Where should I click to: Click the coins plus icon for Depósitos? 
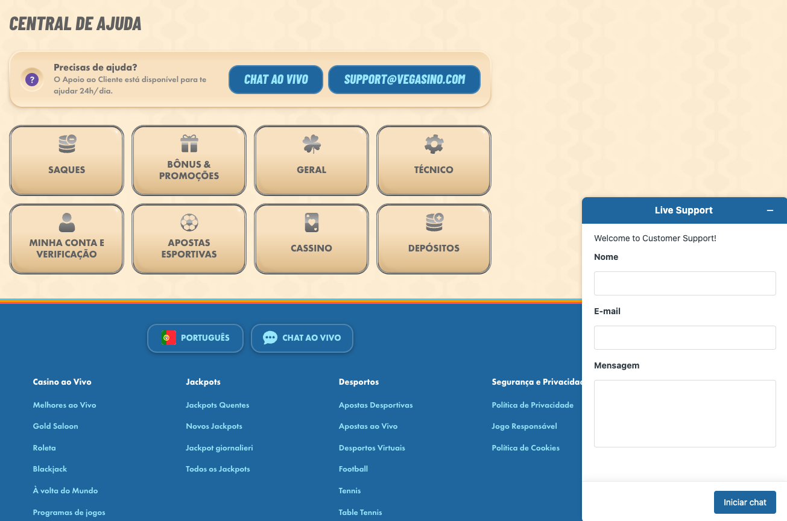pyautogui.click(x=434, y=223)
